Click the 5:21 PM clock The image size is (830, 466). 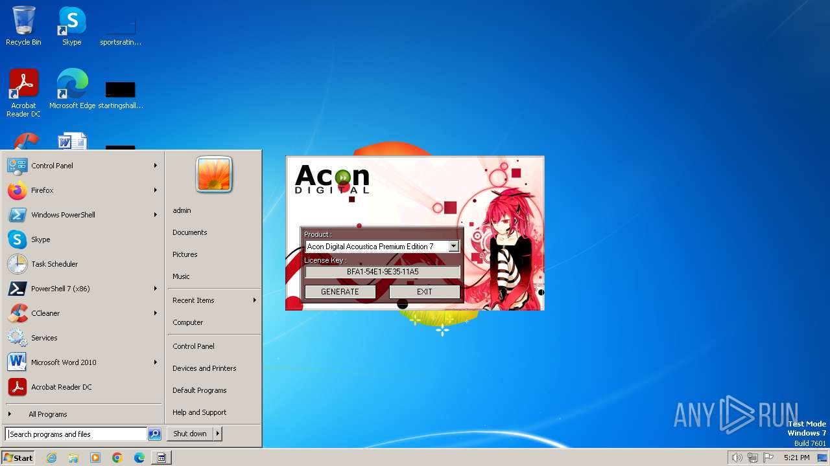coord(796,458)
